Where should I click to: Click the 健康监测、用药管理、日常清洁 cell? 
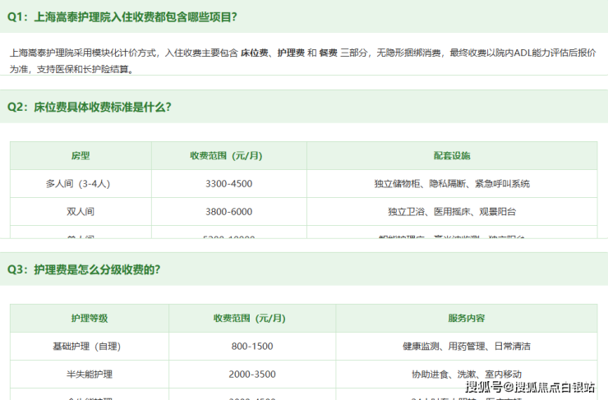click(467, 346)
